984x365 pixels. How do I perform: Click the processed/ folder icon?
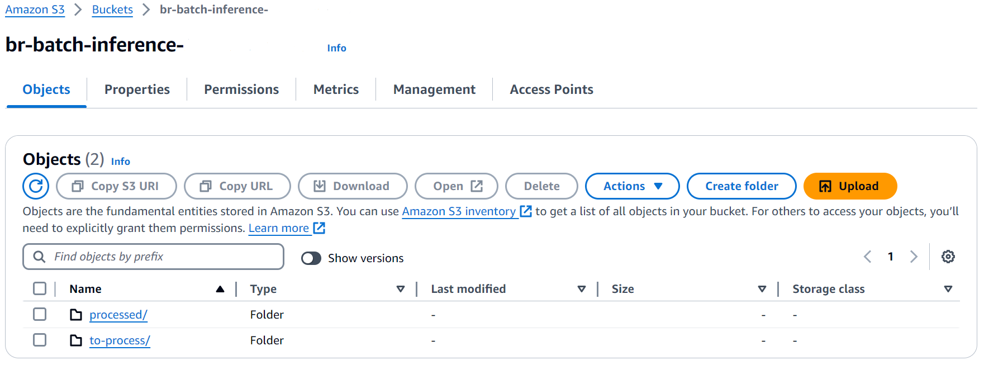pyautogui.click(x=76, y=315)
